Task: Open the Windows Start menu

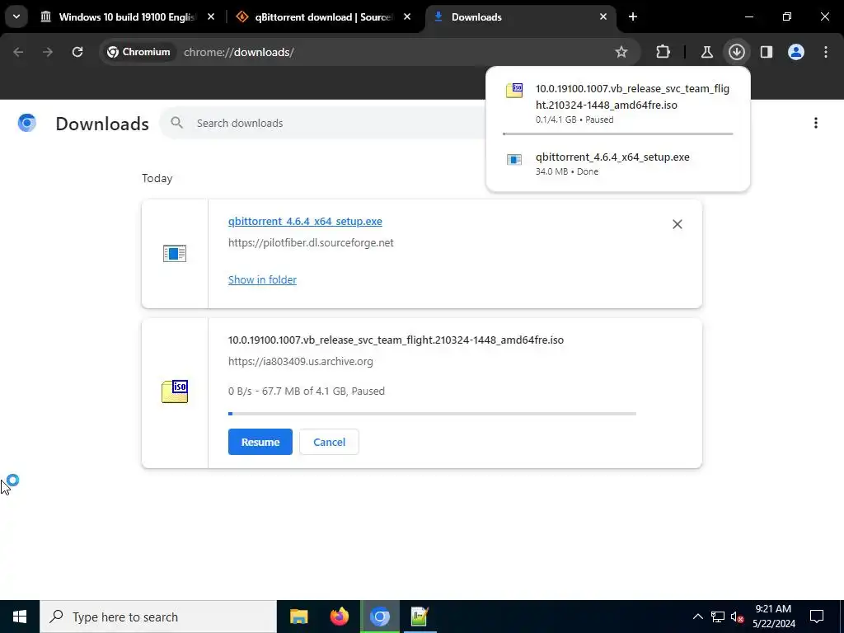Action: point(20,617)
